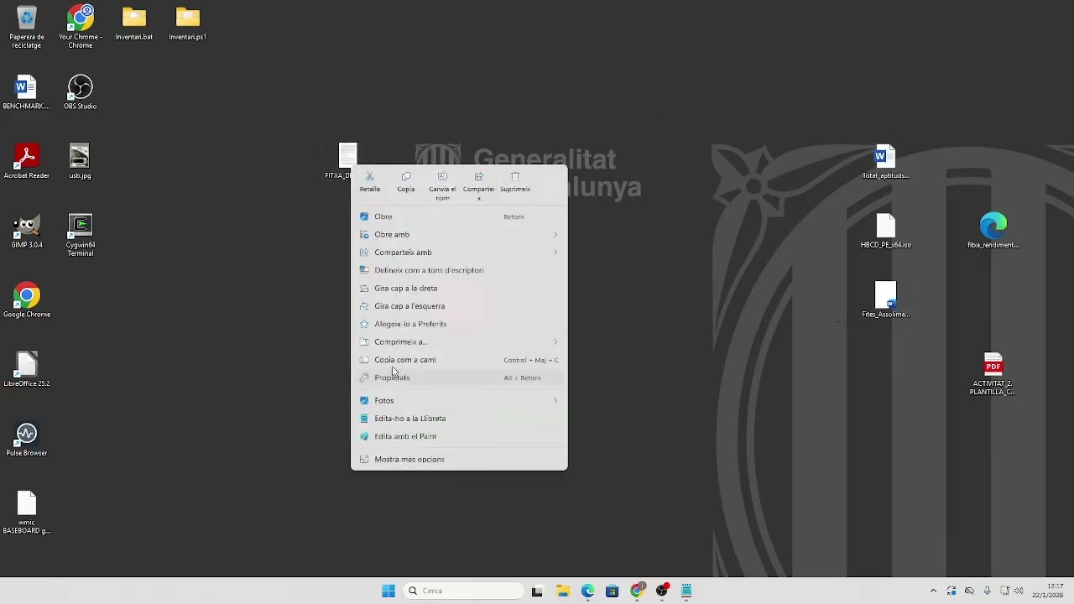The width and height of the screenshot is (1074, 604).
Task: Select Gira cap a l'esquerra
Action: click(x=459, y=306)
